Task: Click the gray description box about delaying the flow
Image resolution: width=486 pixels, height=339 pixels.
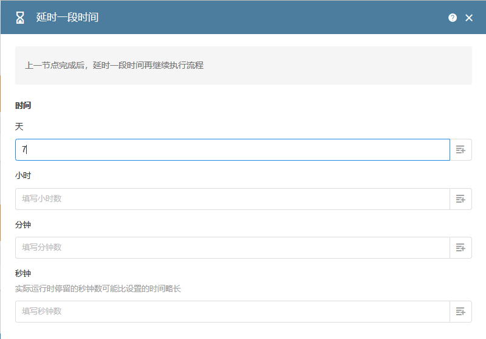Action: pyautogui.click(x=243, y=65)
